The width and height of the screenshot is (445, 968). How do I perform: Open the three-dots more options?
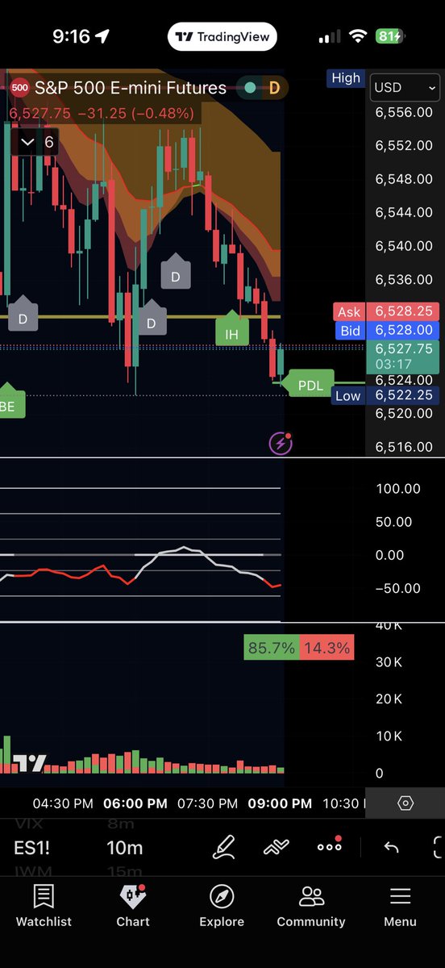(330, 845)
